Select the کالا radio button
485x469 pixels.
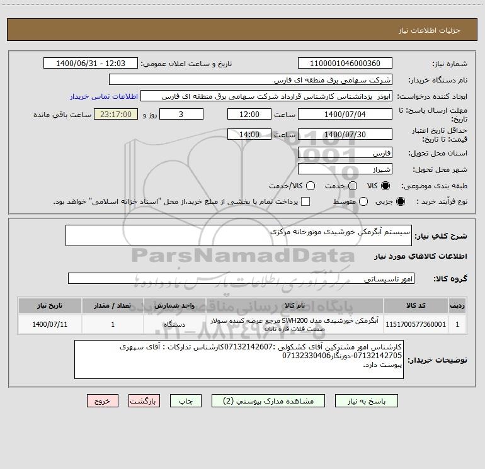coord(385,186)
